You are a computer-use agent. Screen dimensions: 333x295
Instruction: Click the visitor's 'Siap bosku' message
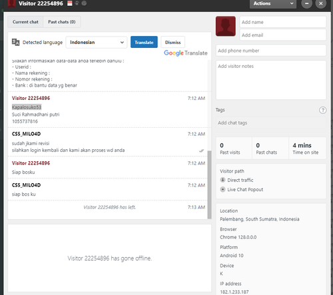(23, 172)
